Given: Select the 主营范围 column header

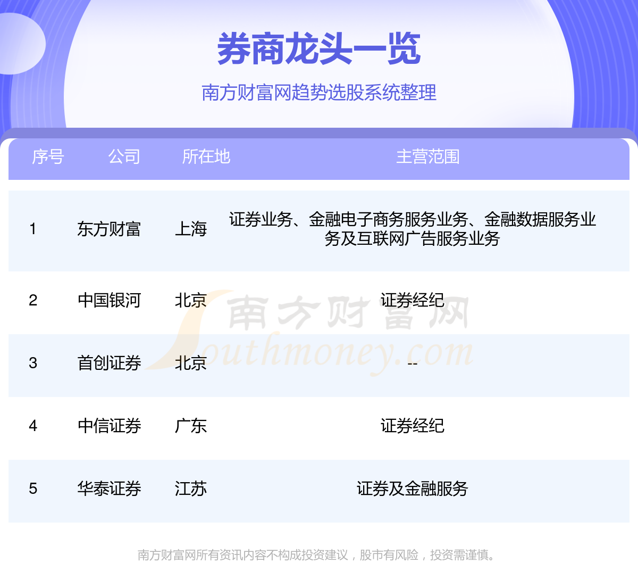Looking at the screenshot, I should click(x=428, y=156).
